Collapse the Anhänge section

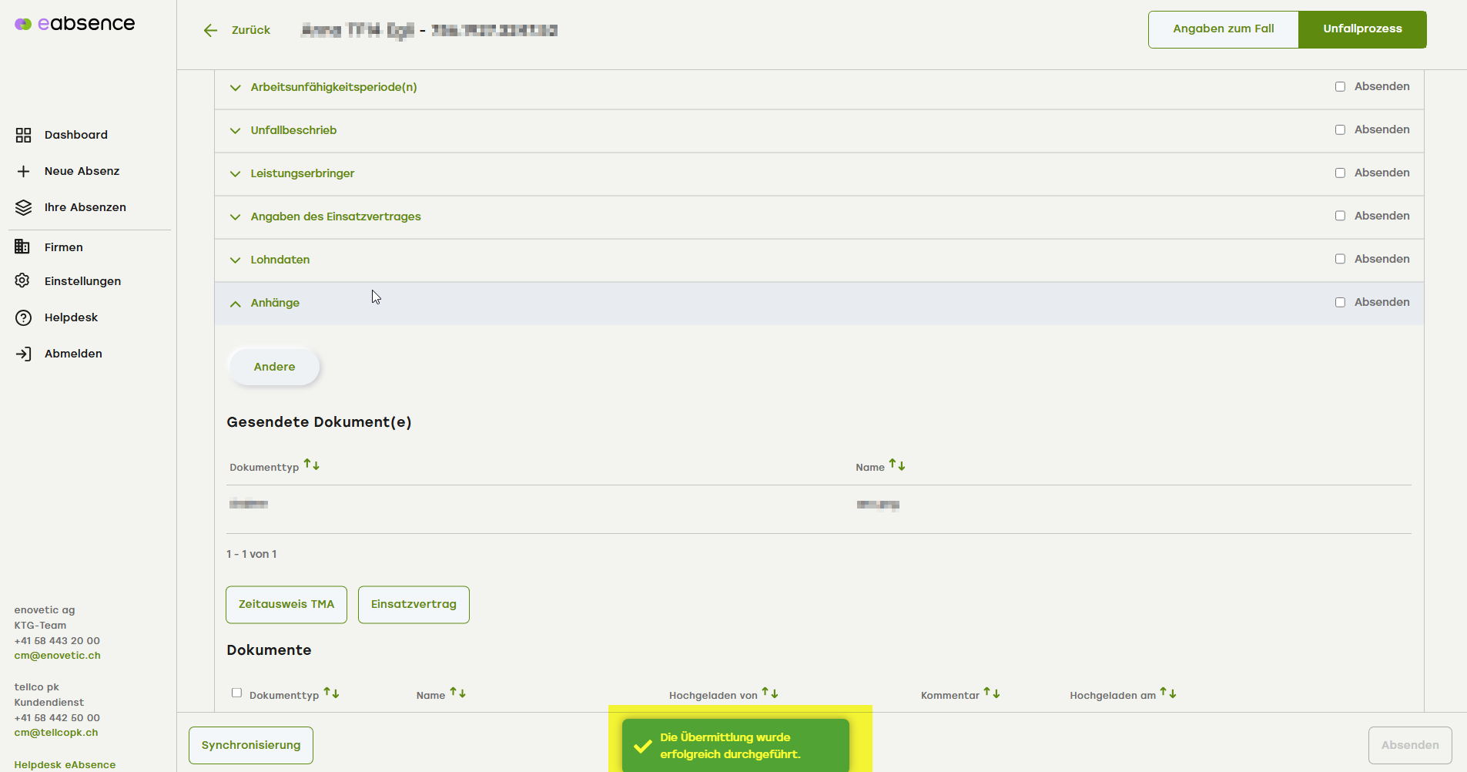tap(274, 303)
